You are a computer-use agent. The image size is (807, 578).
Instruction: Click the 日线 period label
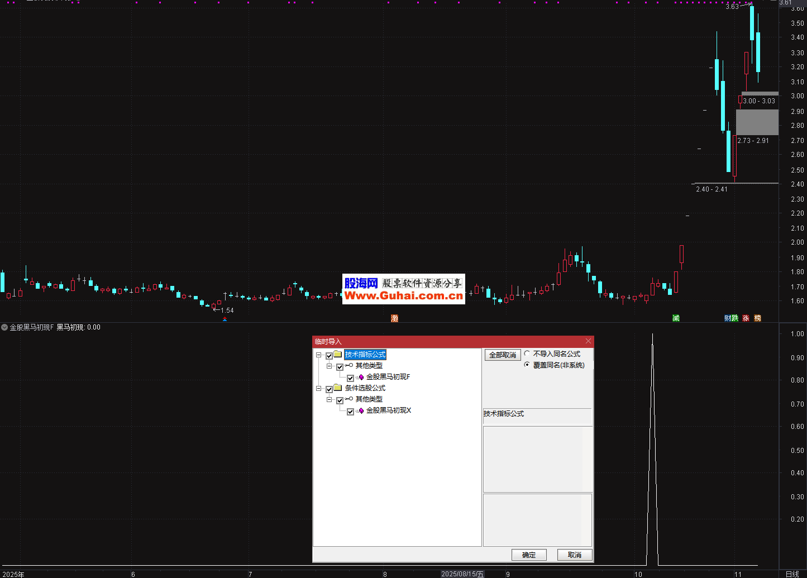[792, 574]
